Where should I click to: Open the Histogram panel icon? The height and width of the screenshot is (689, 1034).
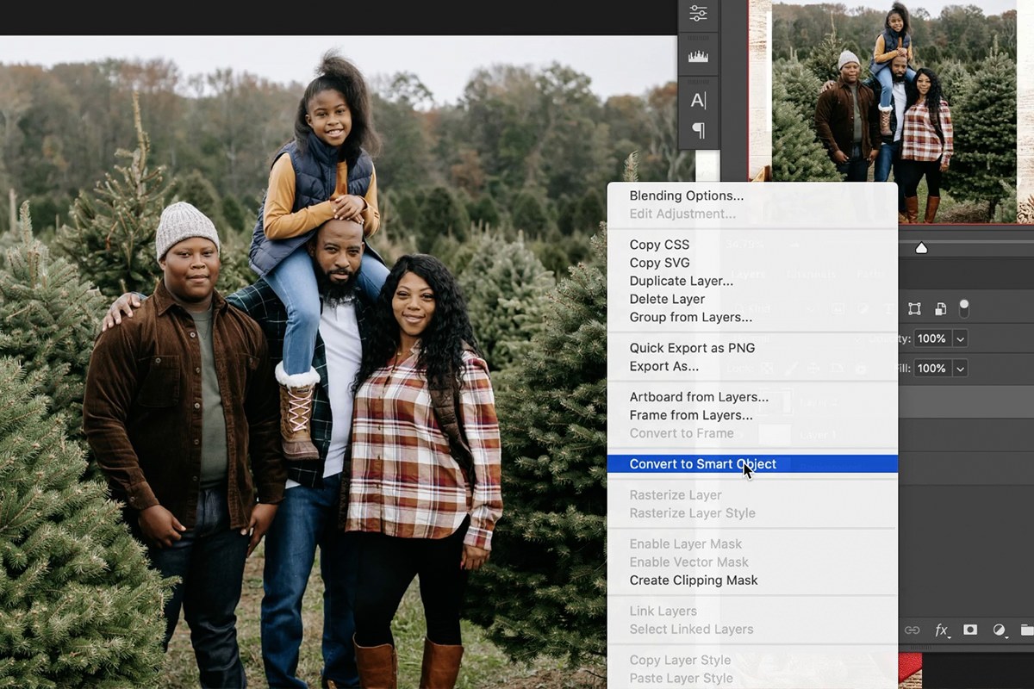(x=698, y=56)
